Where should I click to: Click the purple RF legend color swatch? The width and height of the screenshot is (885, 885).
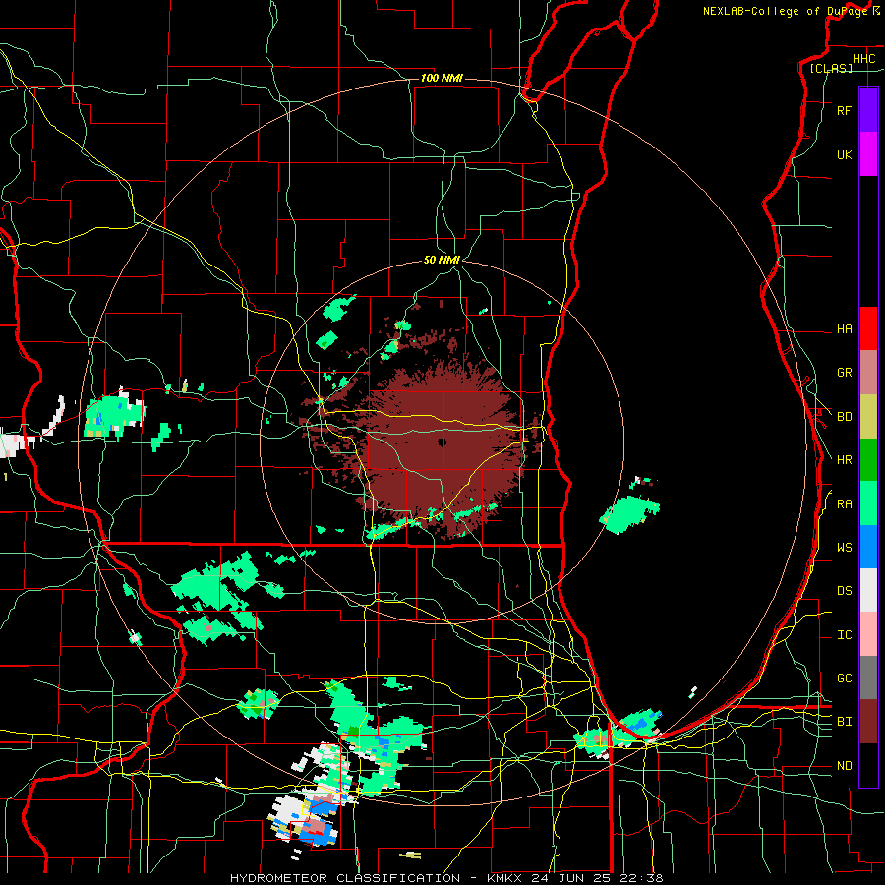868,110
